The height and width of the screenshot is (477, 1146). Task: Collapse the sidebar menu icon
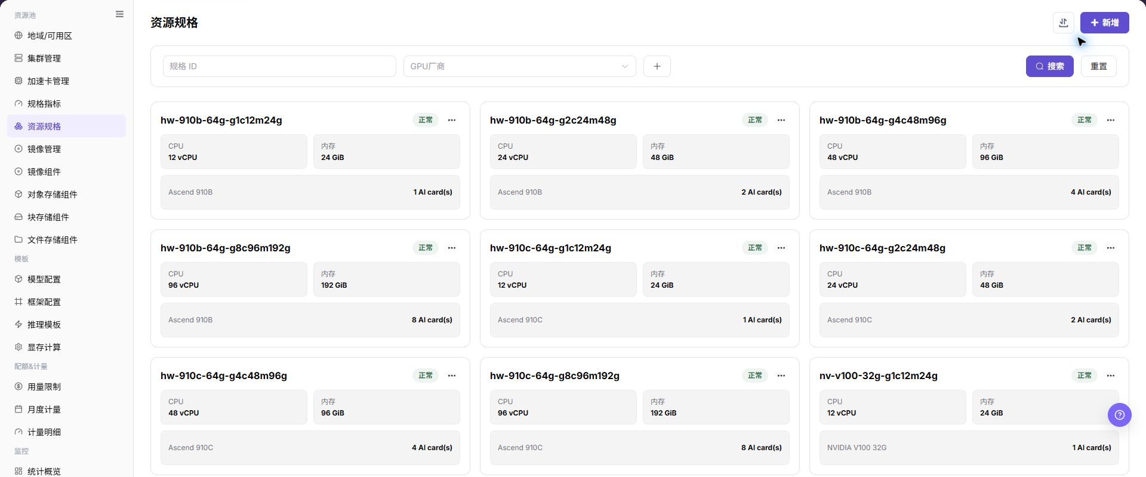pos(119,14)
